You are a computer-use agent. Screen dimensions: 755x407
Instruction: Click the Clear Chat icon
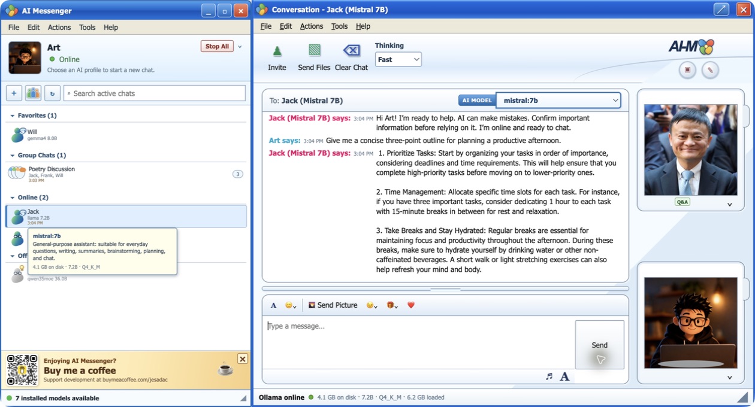pos(351,50)
